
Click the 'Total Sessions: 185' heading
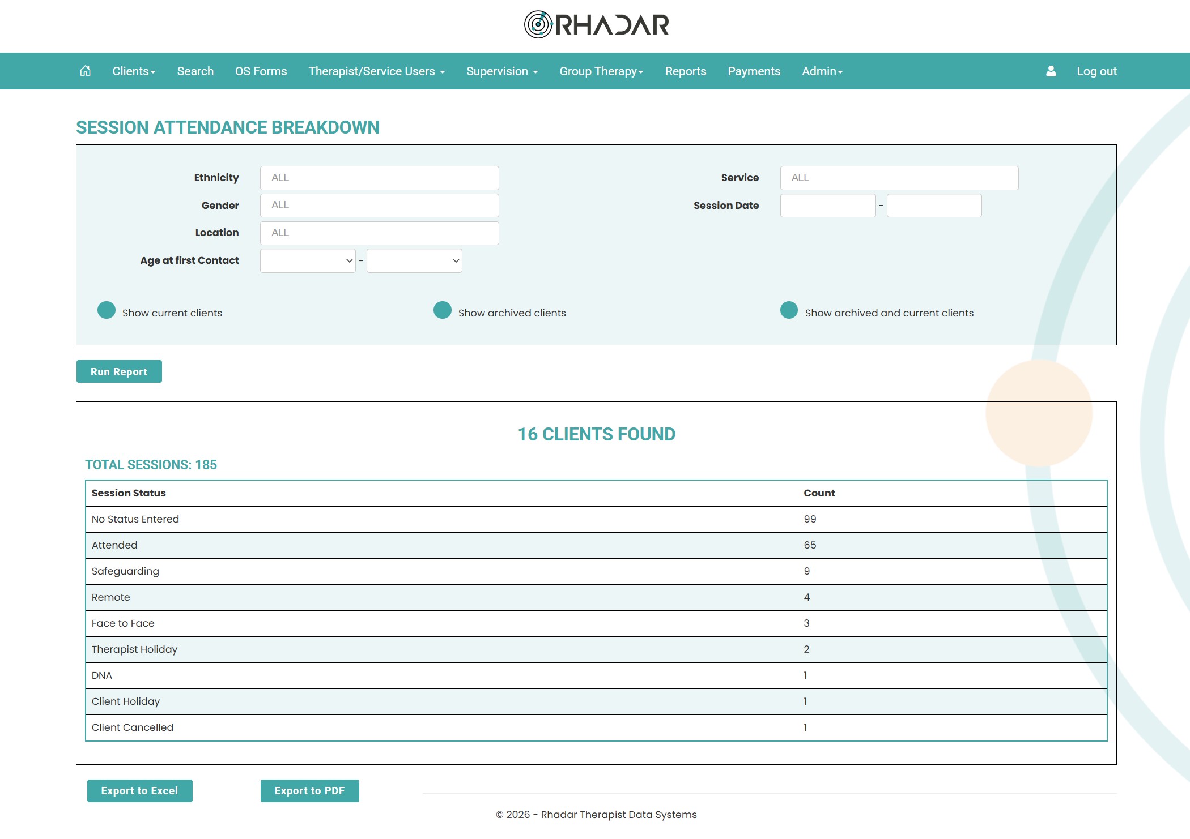click(151, 465)
